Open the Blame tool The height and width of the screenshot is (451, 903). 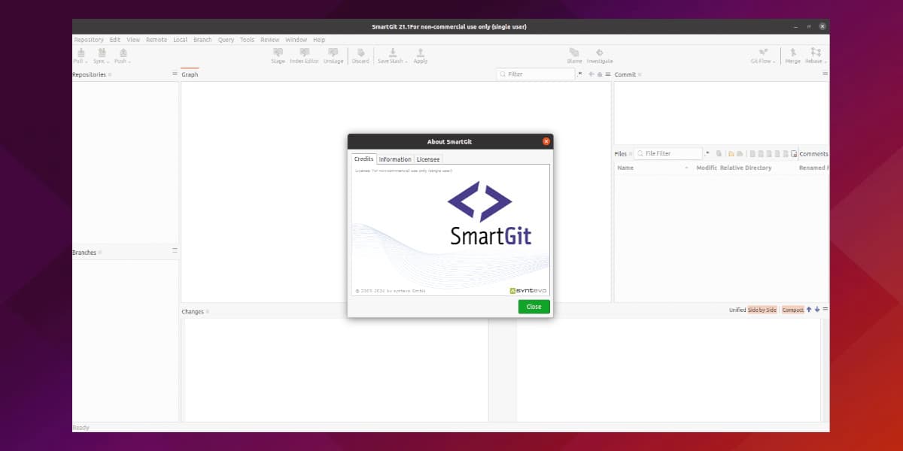tap(575, 56)
